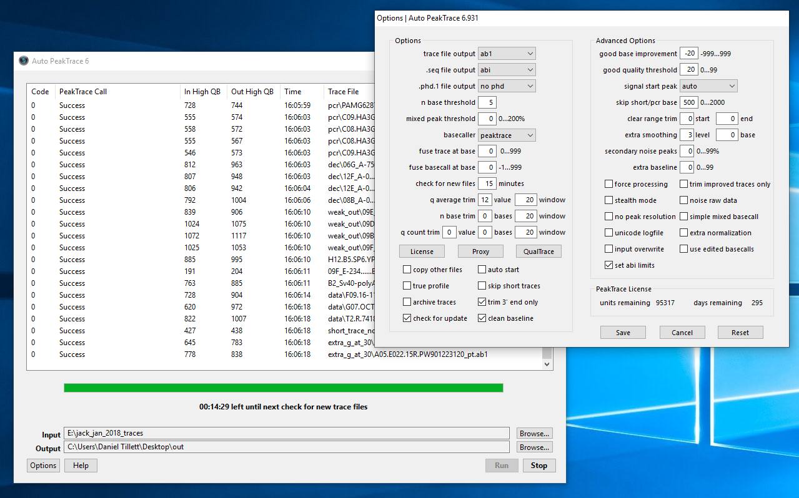
Task: Enable noise raw data checkbox
Action: [684, 200]
